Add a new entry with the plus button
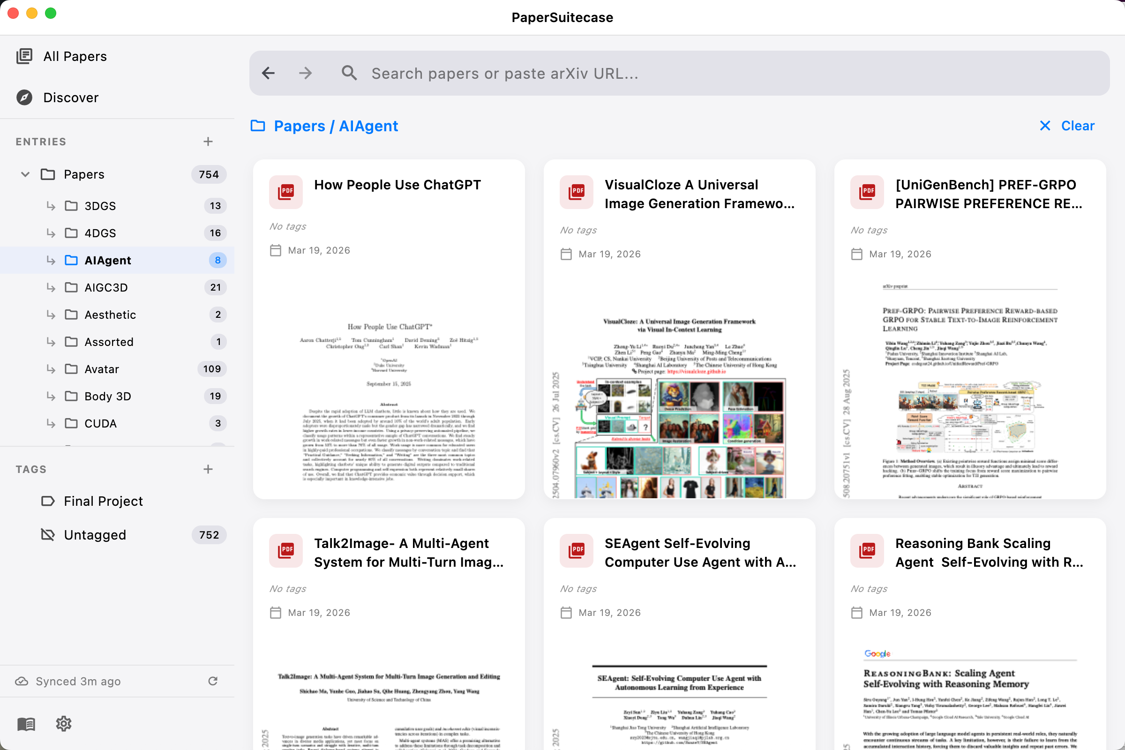 click(208, 141)
